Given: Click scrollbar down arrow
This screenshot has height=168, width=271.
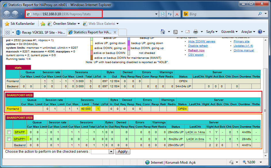Looking at the screenshot, I should coord(266,156).
